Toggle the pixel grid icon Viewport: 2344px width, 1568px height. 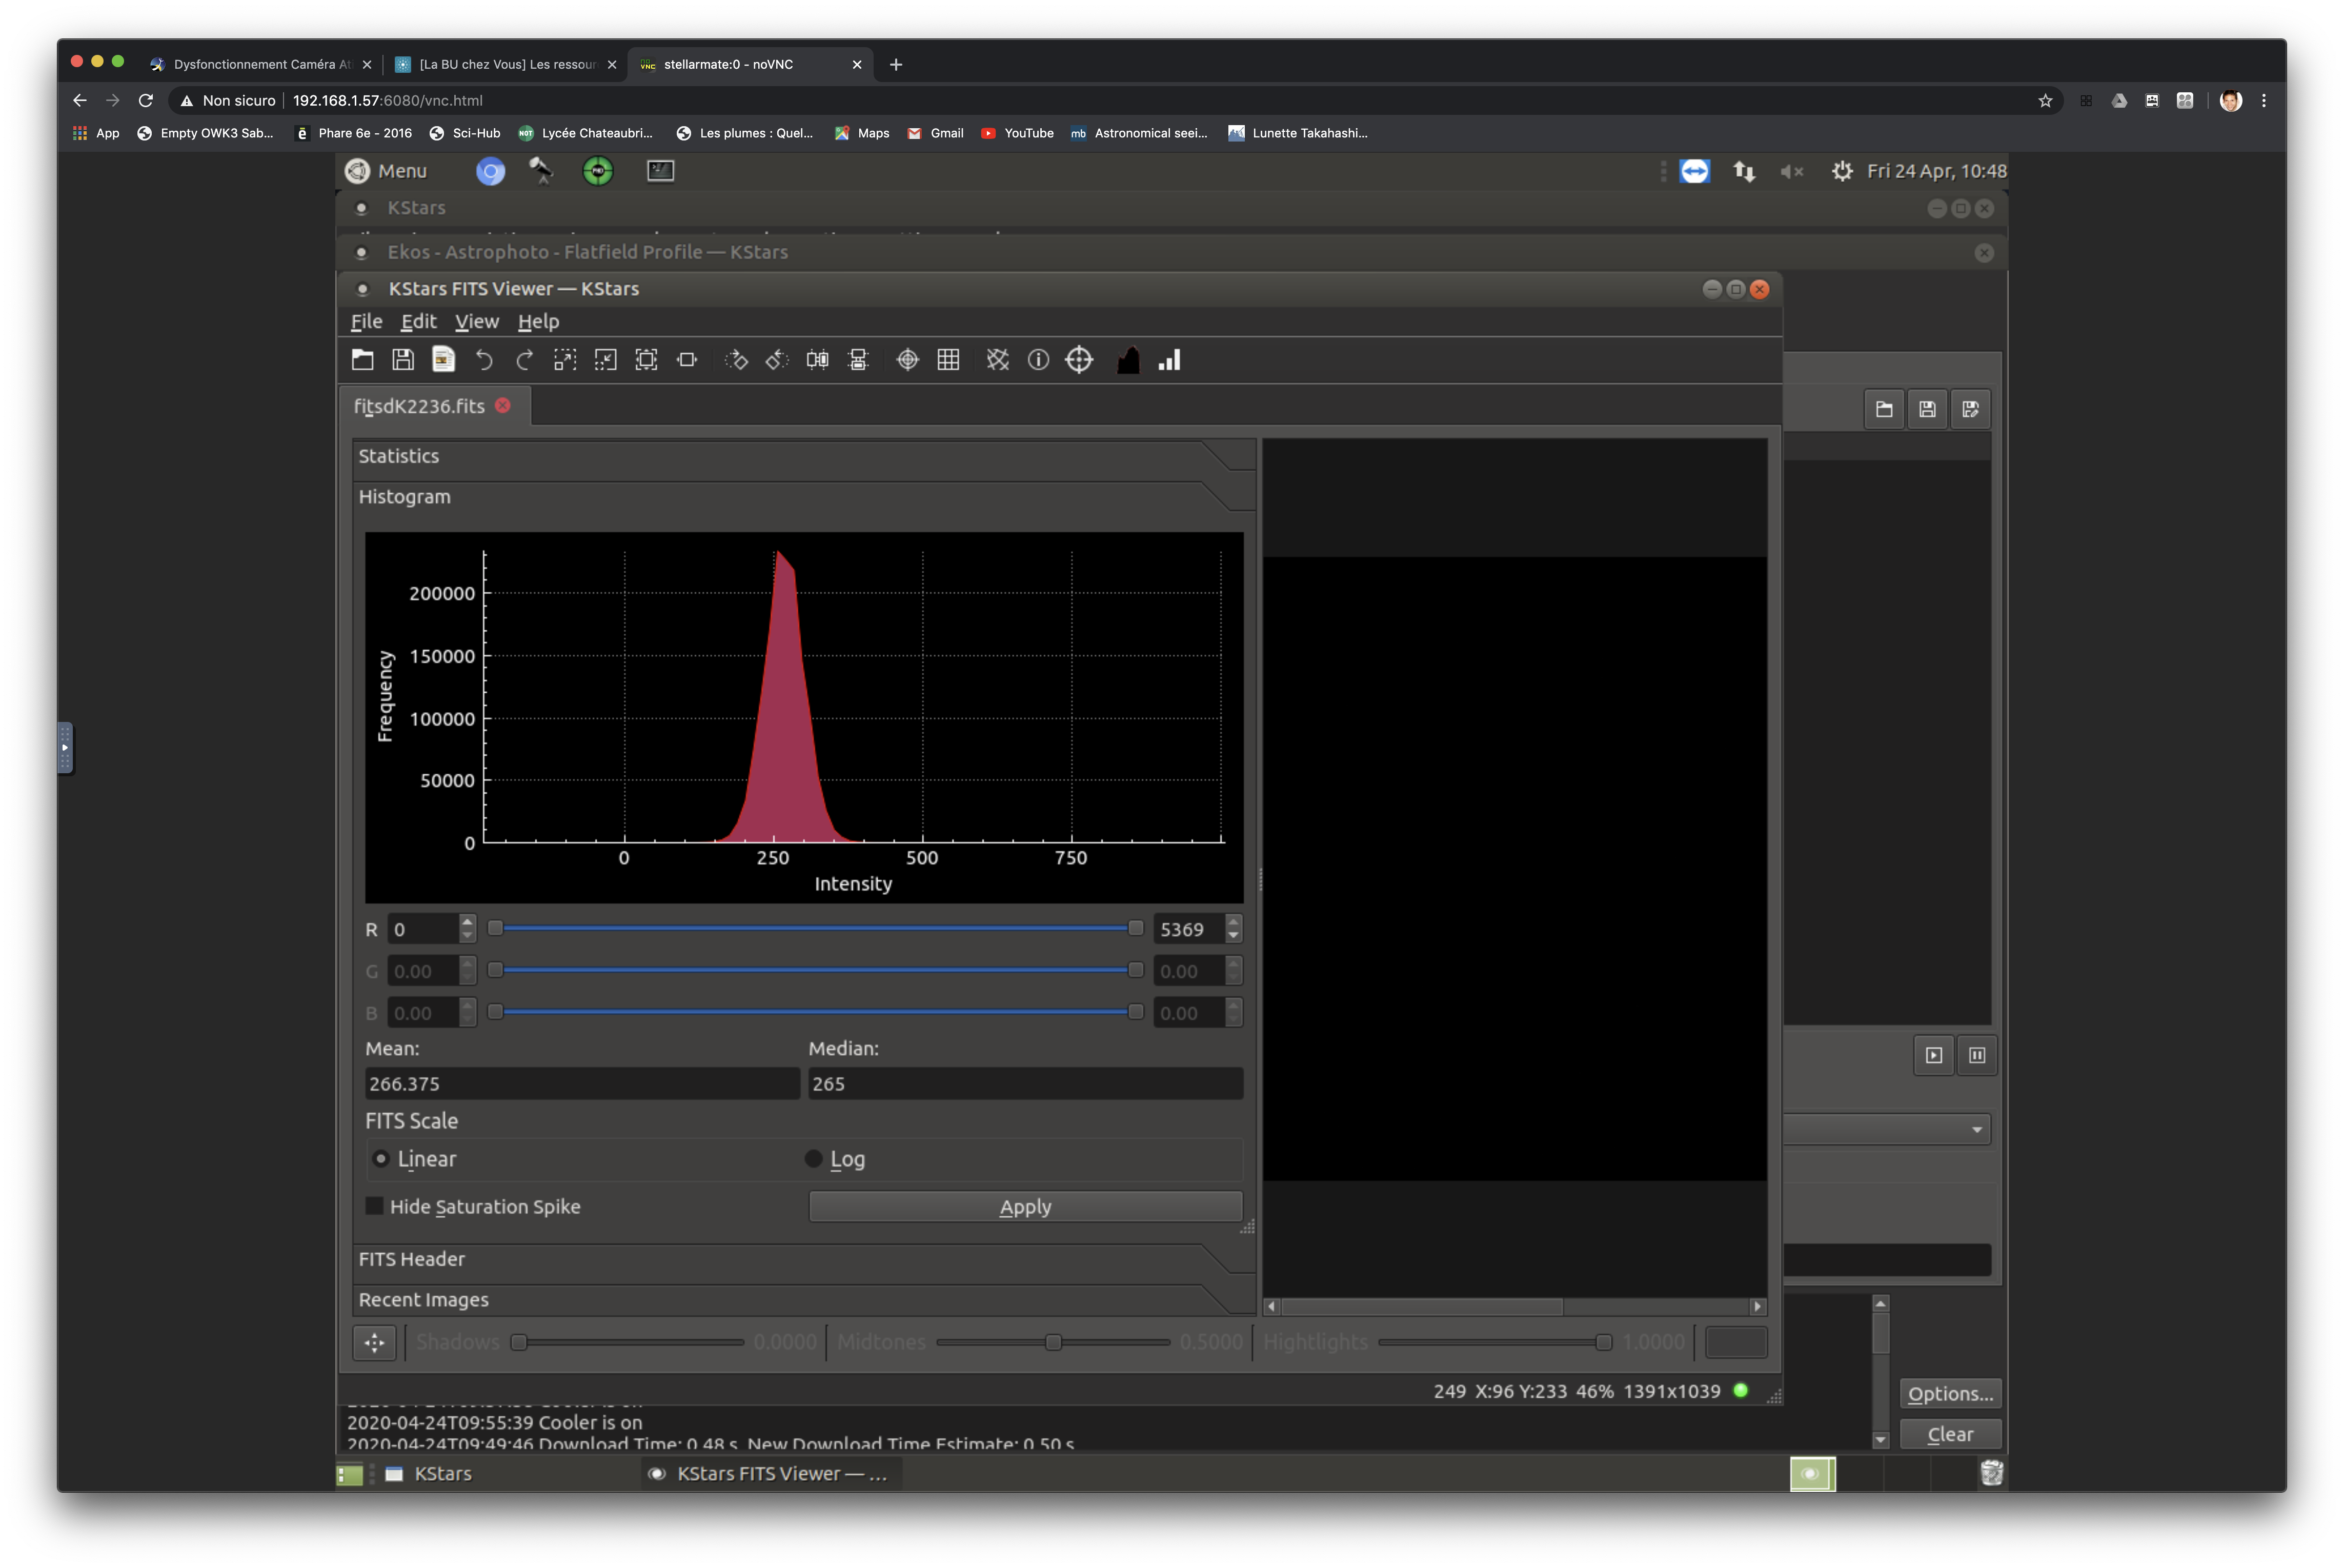pos(948,360)
